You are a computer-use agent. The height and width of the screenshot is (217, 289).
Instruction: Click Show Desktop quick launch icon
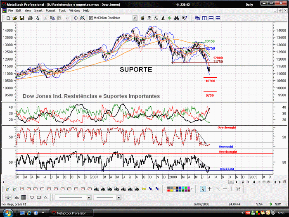[x=22, y=213]
